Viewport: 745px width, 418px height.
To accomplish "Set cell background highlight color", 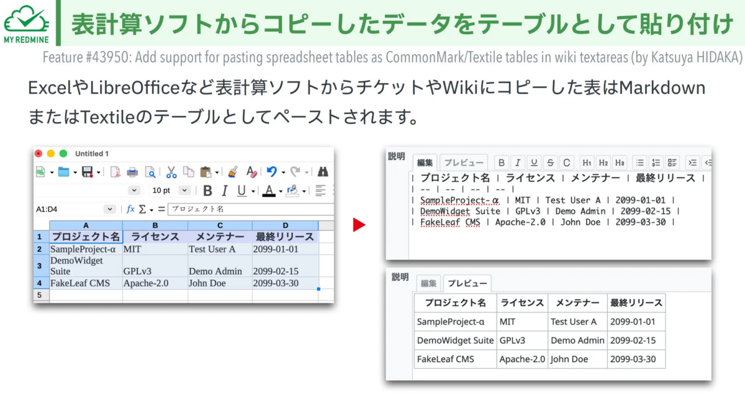I will (292, 190).
